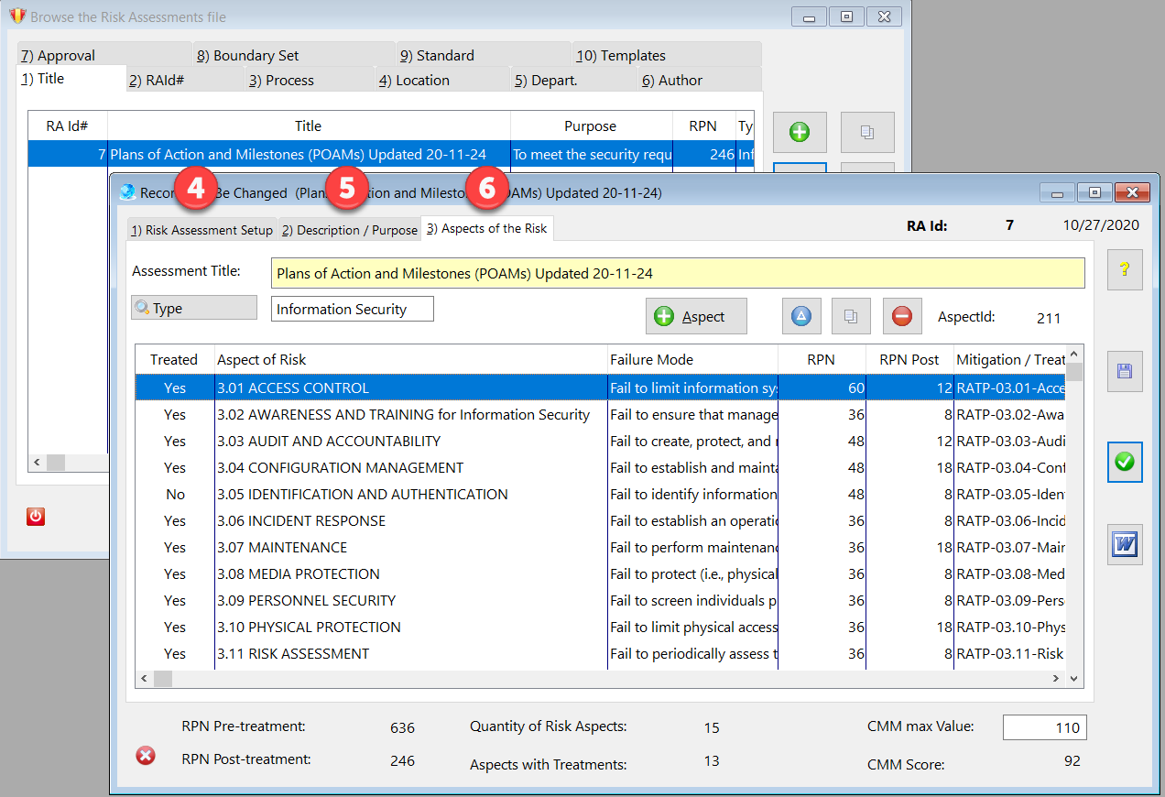Click inside the CMM max Value field
The height and width of the screenshot is (797, 1165).
point(1044,727)
